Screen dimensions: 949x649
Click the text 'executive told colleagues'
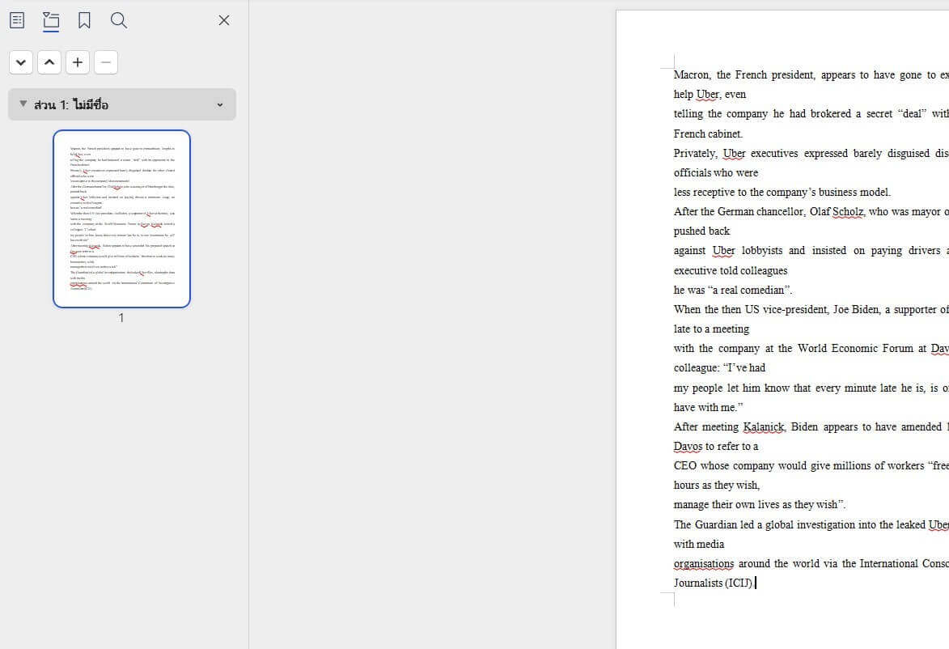click(x=731, y=270)
